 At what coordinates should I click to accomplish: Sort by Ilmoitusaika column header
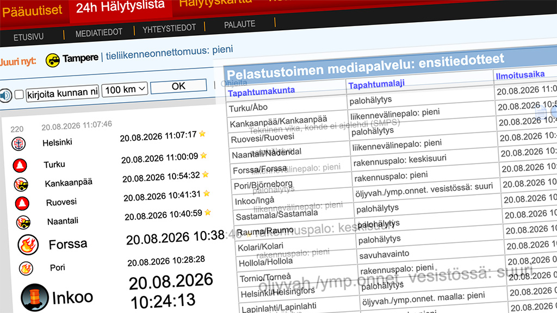520,75
